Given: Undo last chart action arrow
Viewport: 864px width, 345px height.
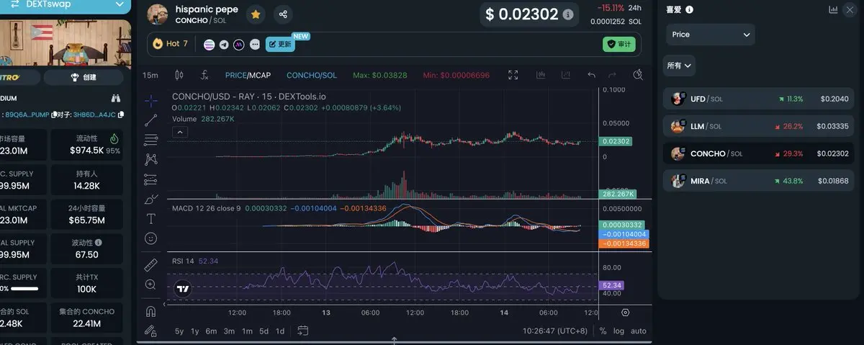Looking at the screenshot, I should tap(591, 75).
